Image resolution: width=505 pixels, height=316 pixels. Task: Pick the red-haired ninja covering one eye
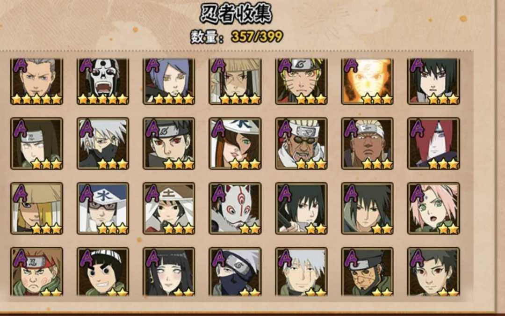pyautogui.click(x=433, y=144)
